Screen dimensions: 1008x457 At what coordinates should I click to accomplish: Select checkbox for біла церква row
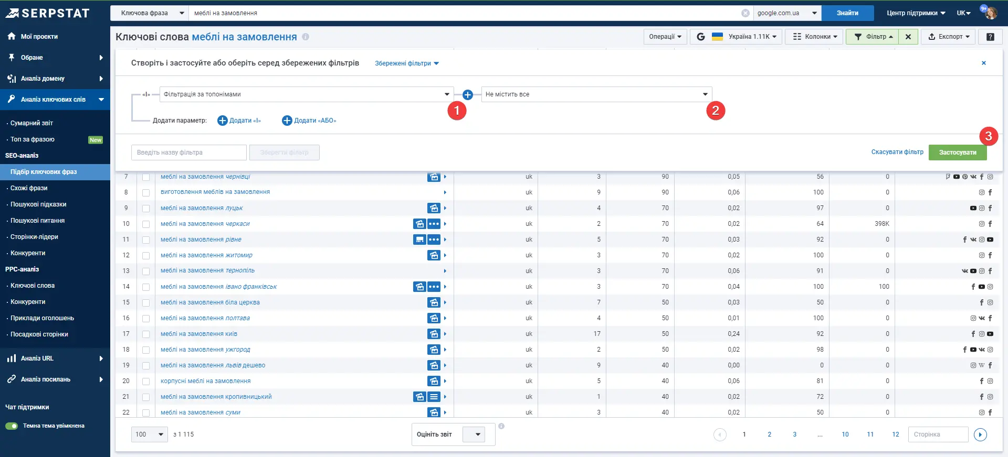click(146, 303)
